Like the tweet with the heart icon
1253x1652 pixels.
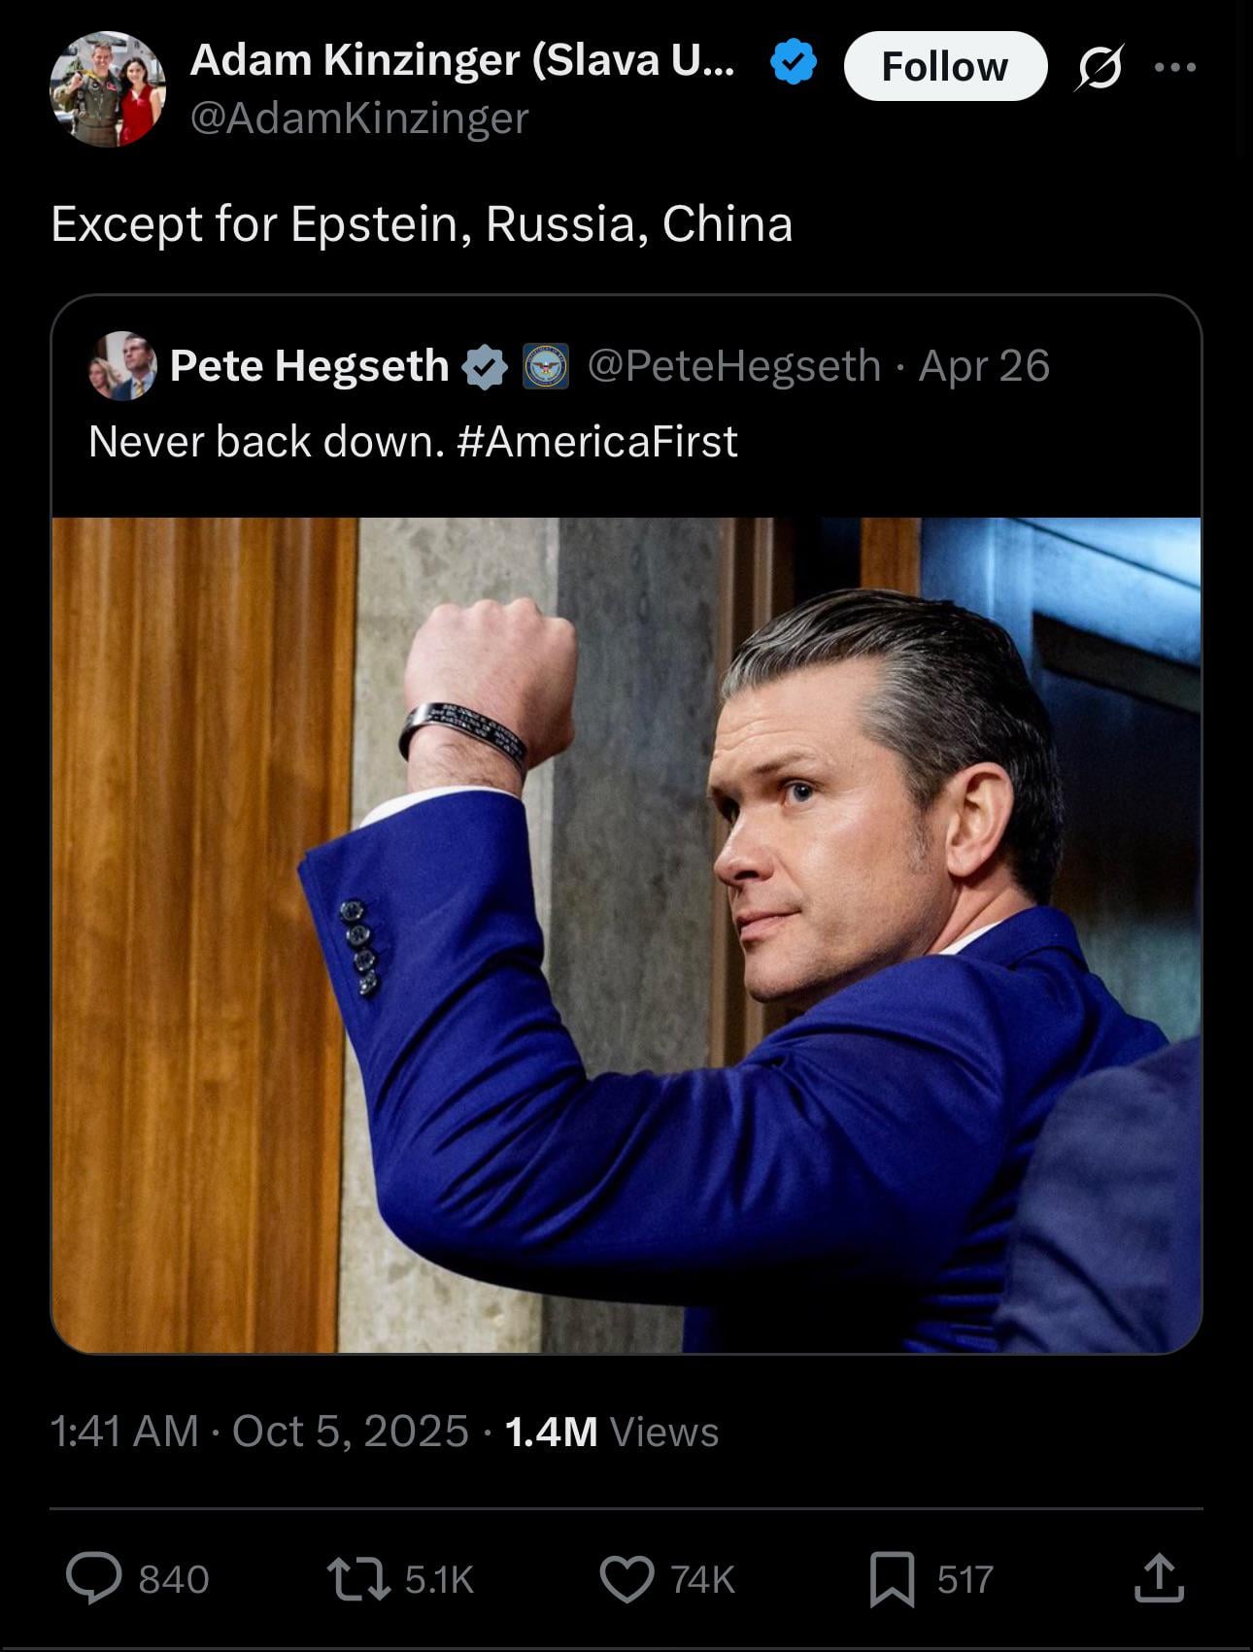click(x=626, y=1578)
